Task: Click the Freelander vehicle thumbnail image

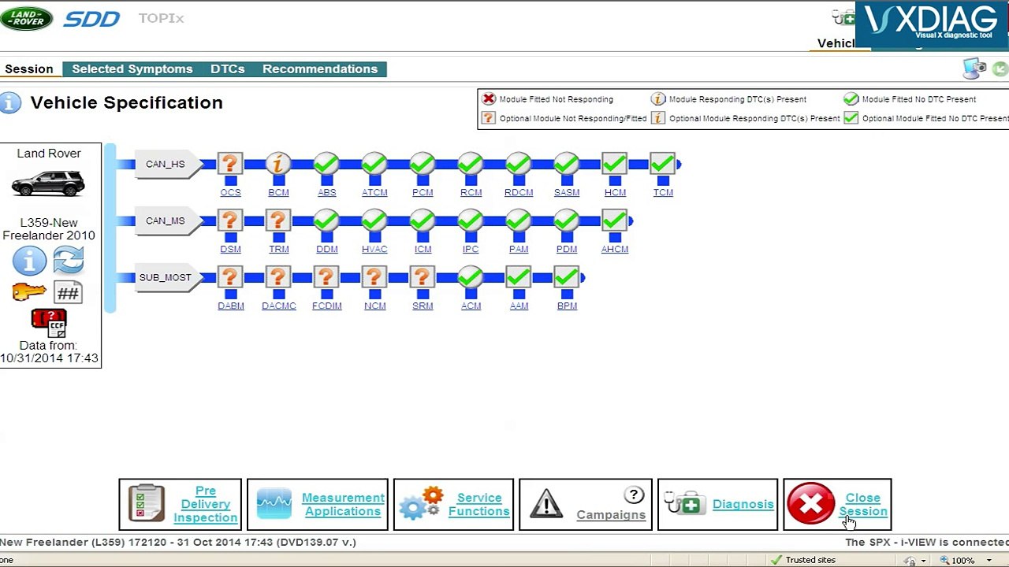Action: pos(48,183)
